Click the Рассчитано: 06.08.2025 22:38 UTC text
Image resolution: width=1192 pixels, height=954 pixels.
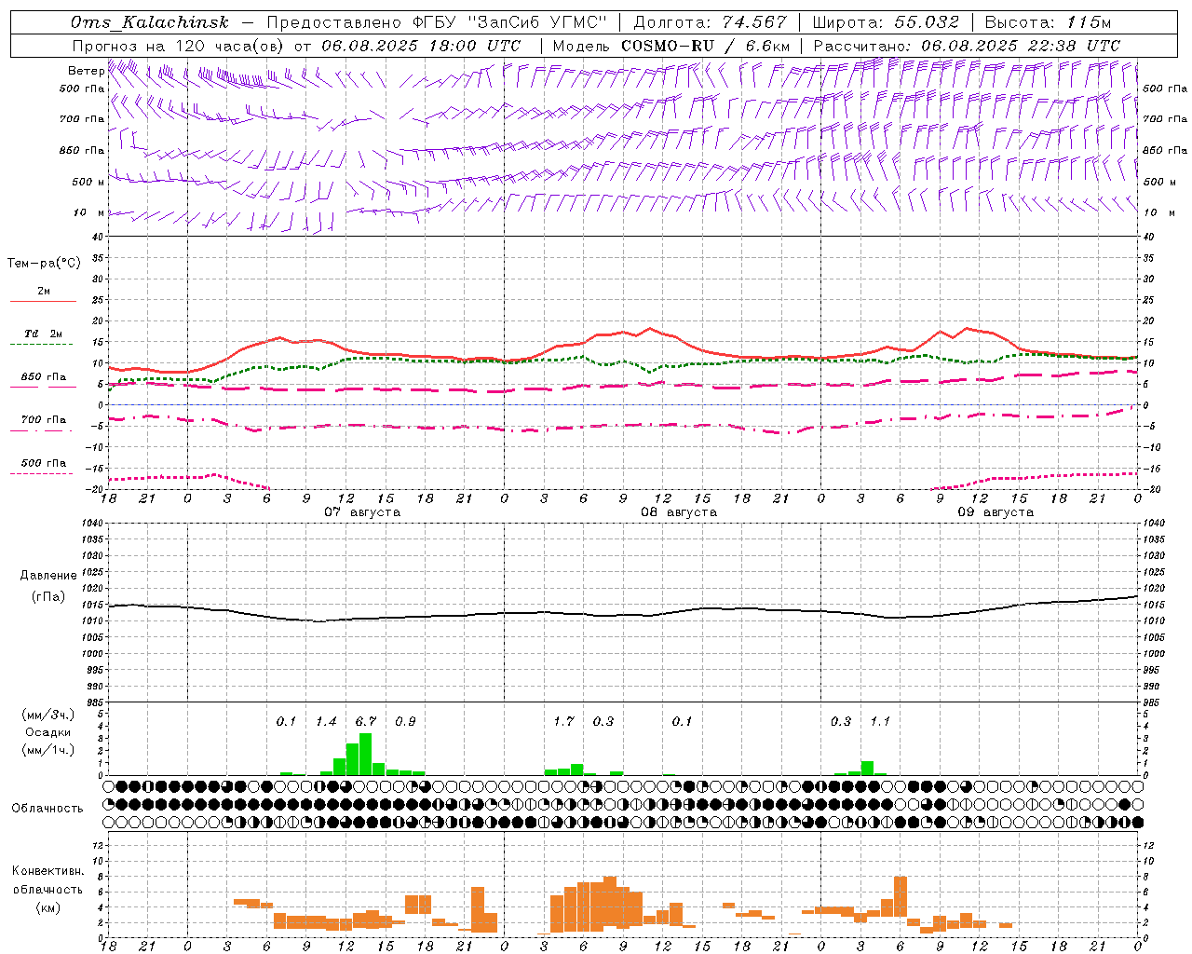(967, 46)
